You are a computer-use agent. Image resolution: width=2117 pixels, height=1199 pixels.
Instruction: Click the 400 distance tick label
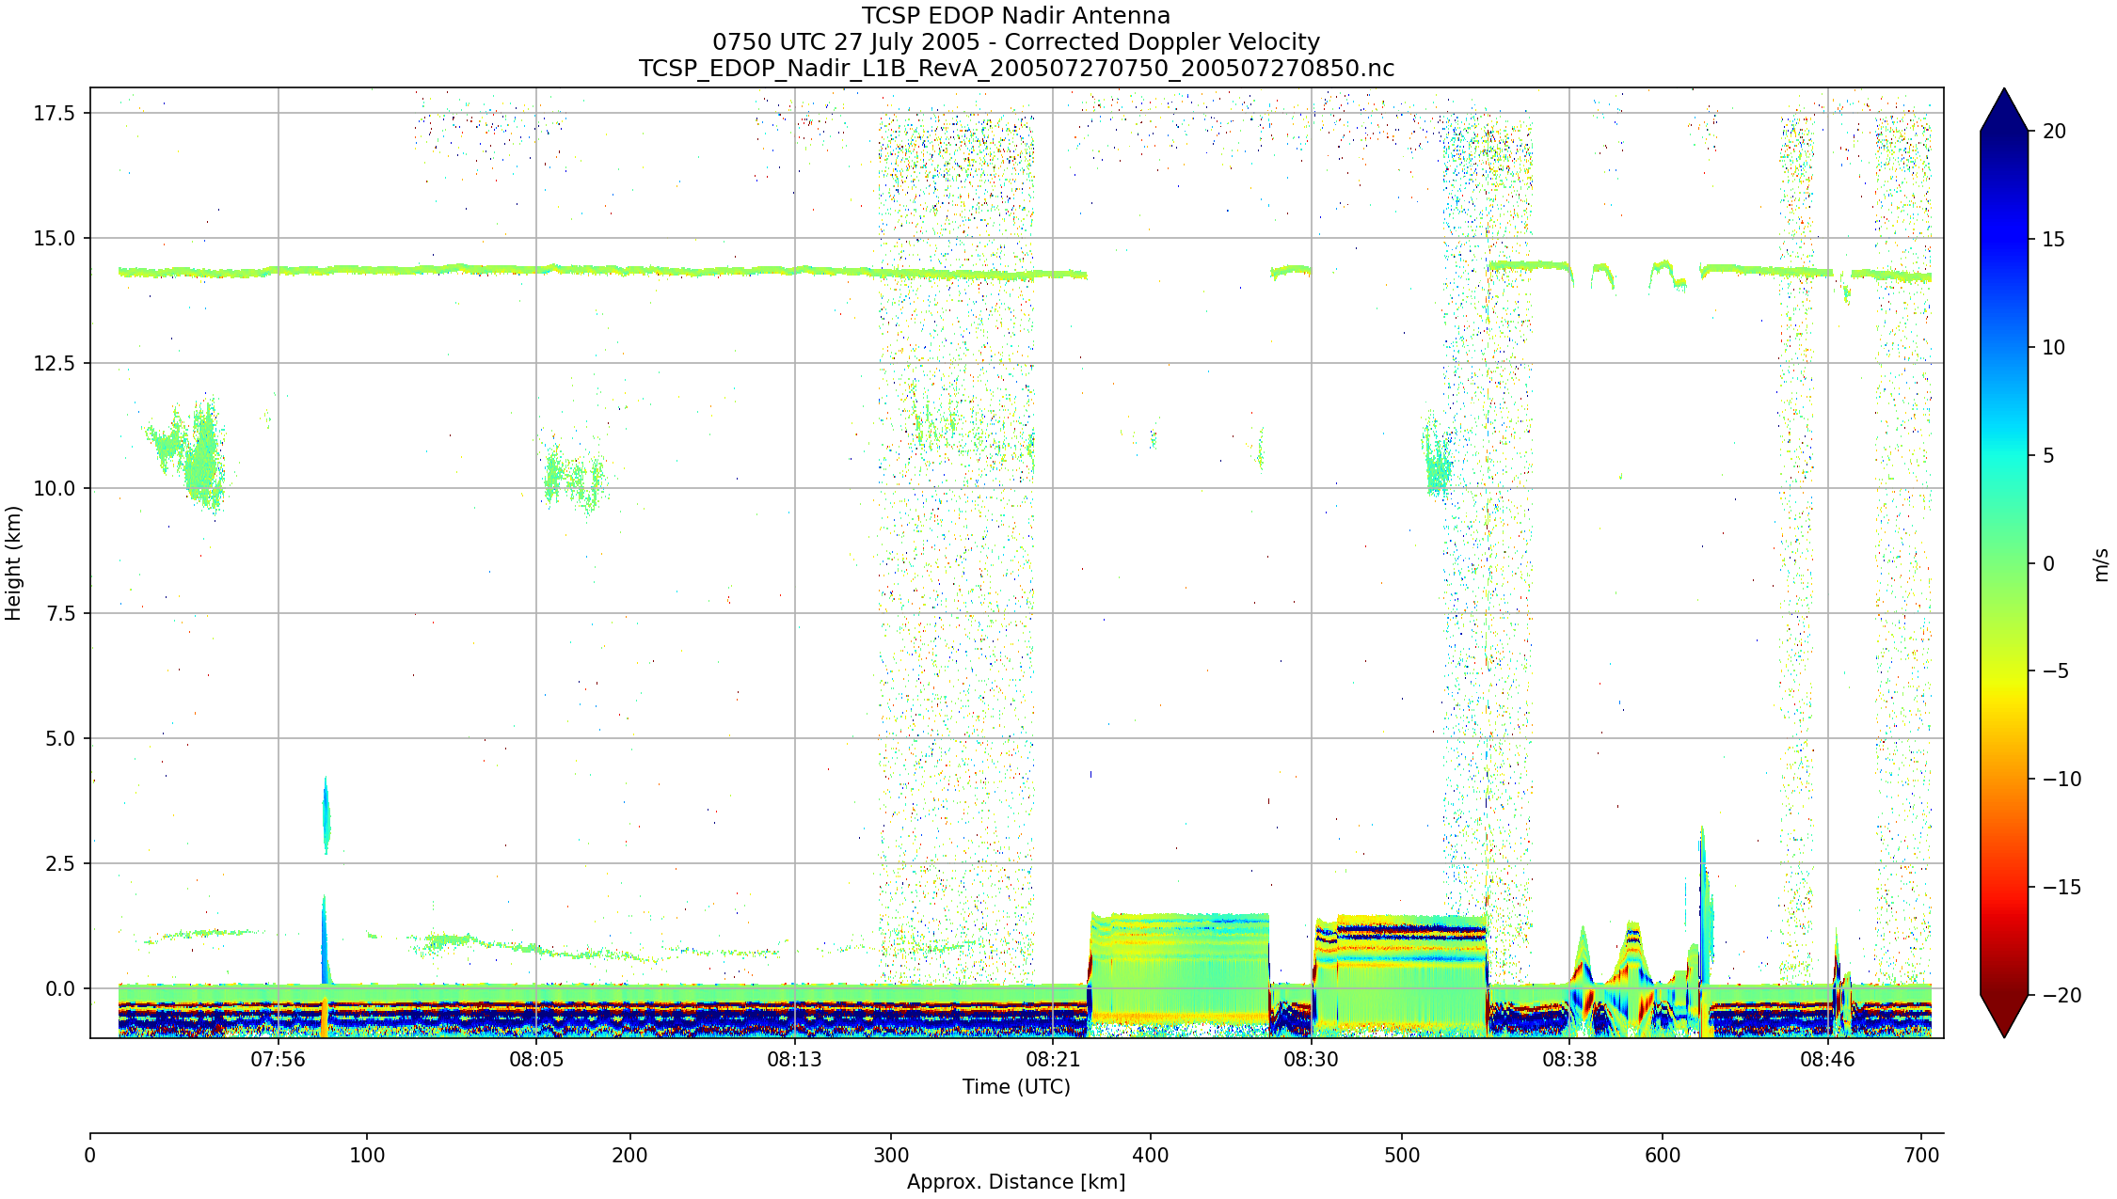tap(1150, 1155)
